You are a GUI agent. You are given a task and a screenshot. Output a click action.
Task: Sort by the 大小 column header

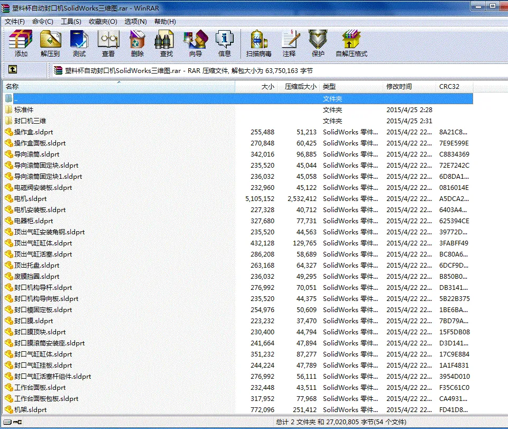256,87
